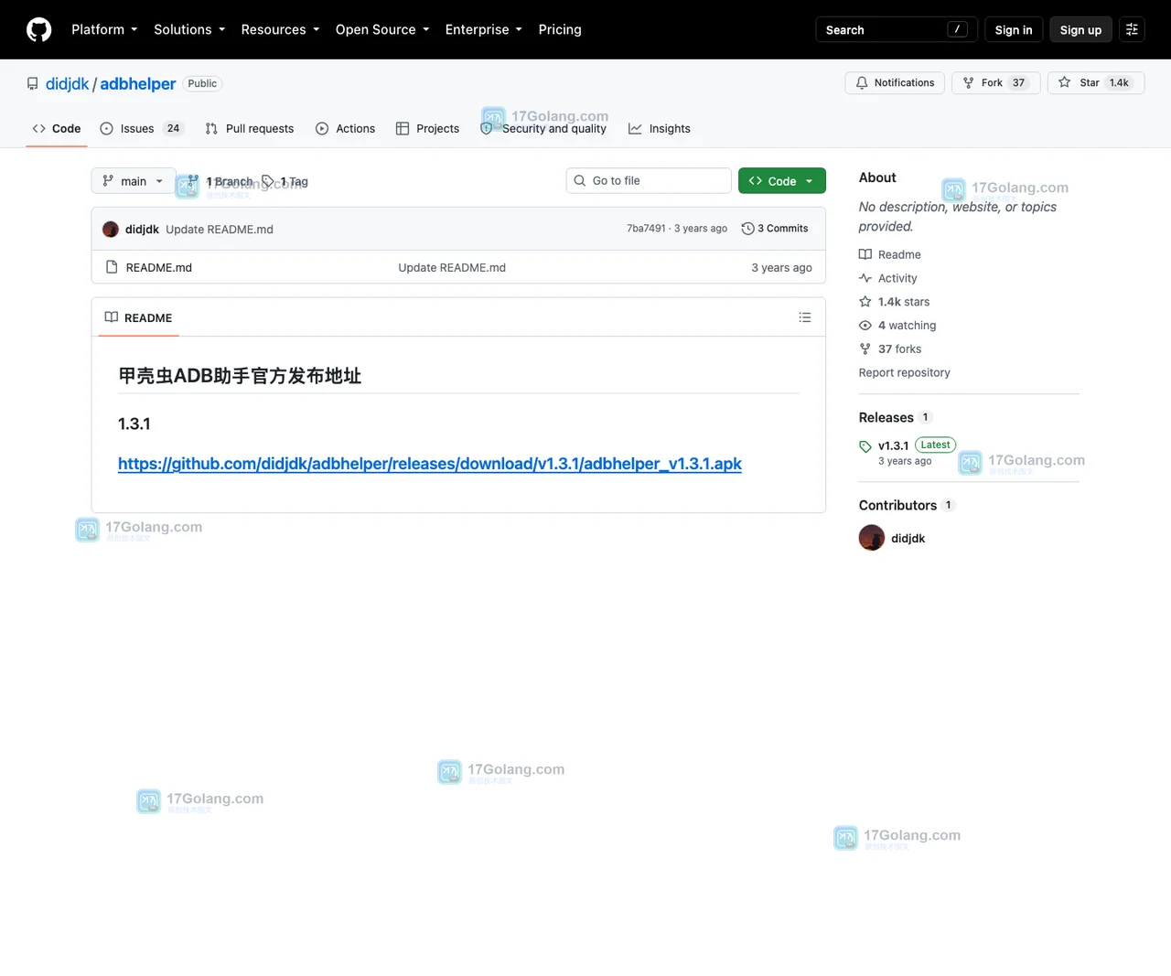The image size is (1171, 976).
Task: Switch to the Issues tab
Action: [142, 128]
